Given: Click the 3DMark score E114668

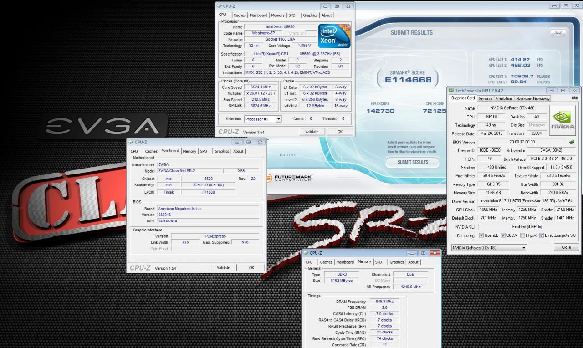Looking at the screenshot, I should [407, 80].
